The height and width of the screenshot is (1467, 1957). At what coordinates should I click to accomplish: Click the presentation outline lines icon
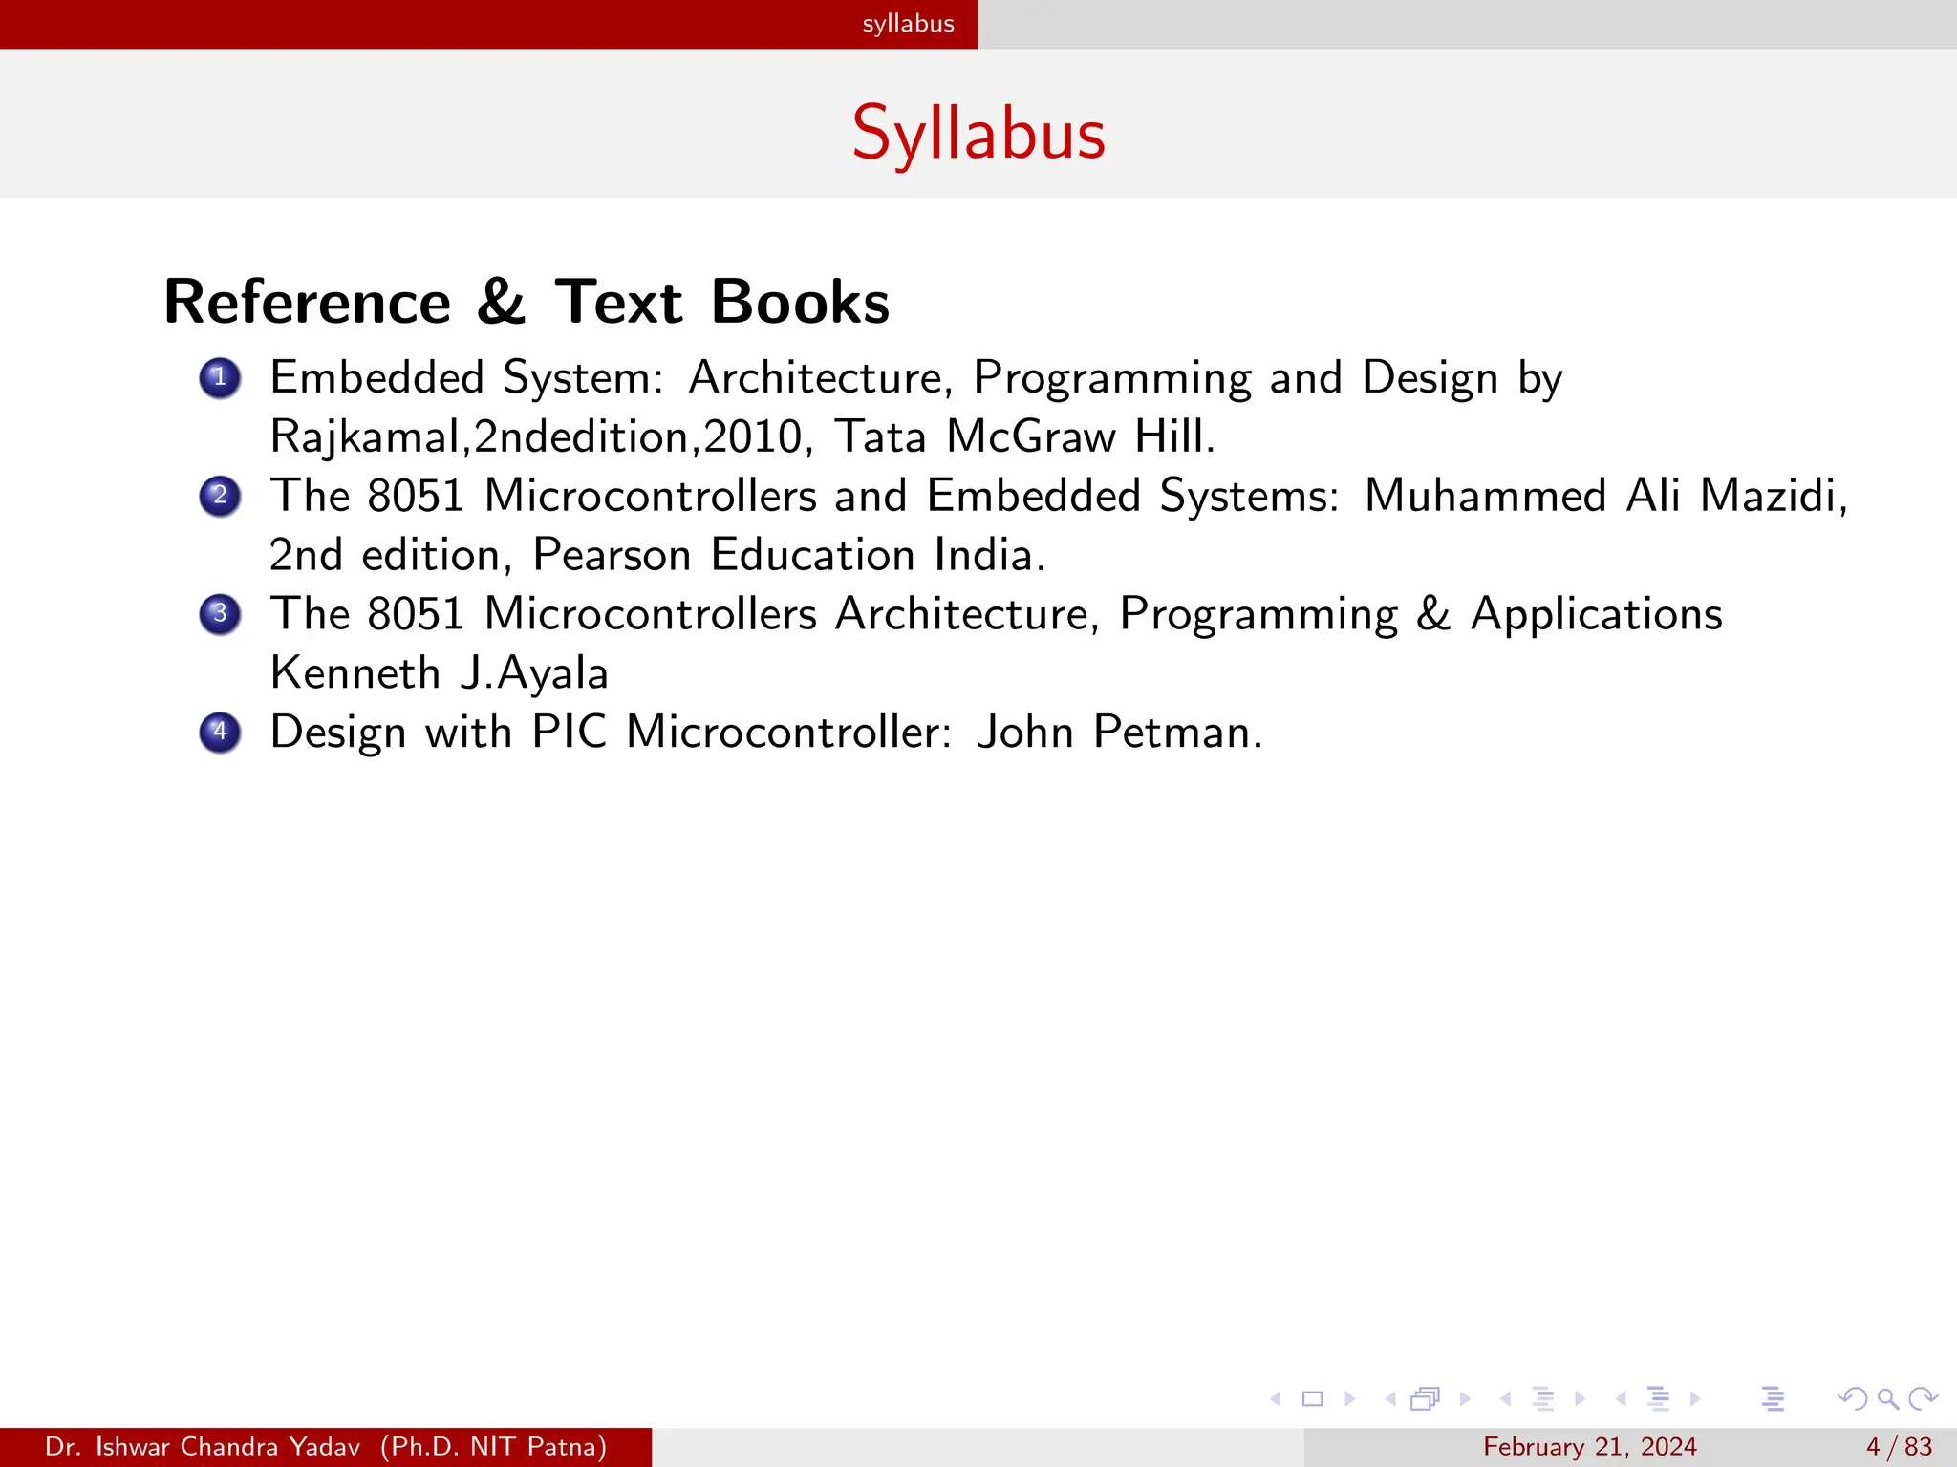coord(1774,1399)
